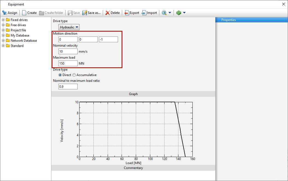Screen dimensions: 288x181
Task: Click the green block icon
Action: pyautogui.click(x=179, y=13)
